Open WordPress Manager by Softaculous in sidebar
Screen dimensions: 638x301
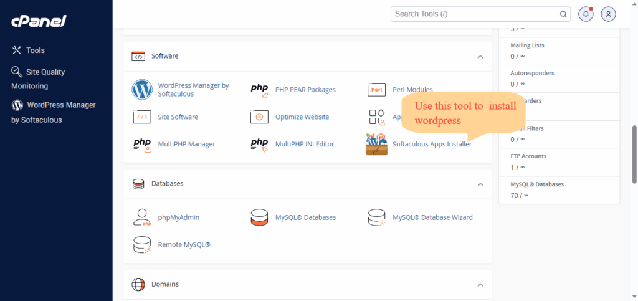pos(54,112)
